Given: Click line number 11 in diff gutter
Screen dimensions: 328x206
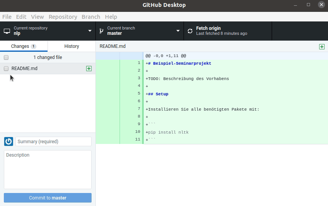Looking at the screenshot, I should pos(138,139).
